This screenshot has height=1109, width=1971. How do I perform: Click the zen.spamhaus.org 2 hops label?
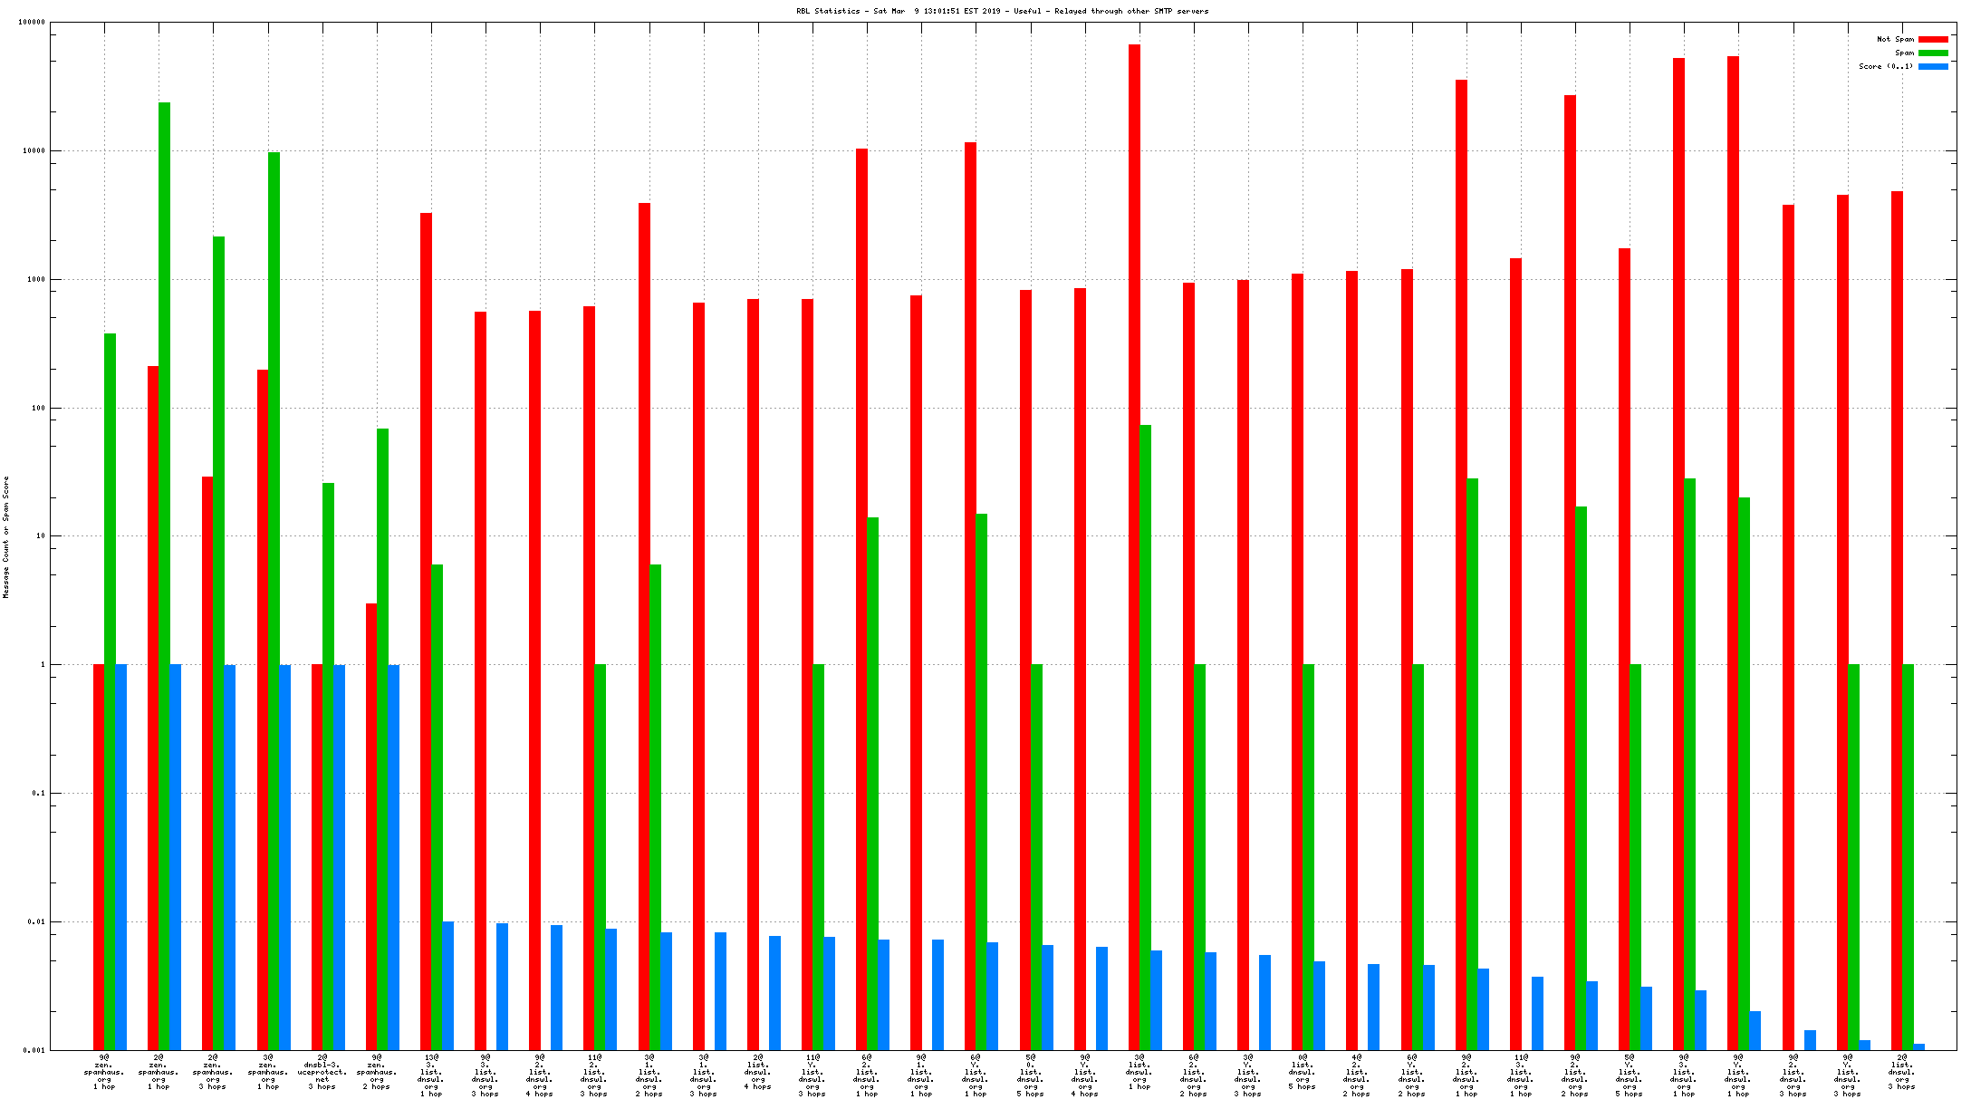click(x=377, y=1071)
